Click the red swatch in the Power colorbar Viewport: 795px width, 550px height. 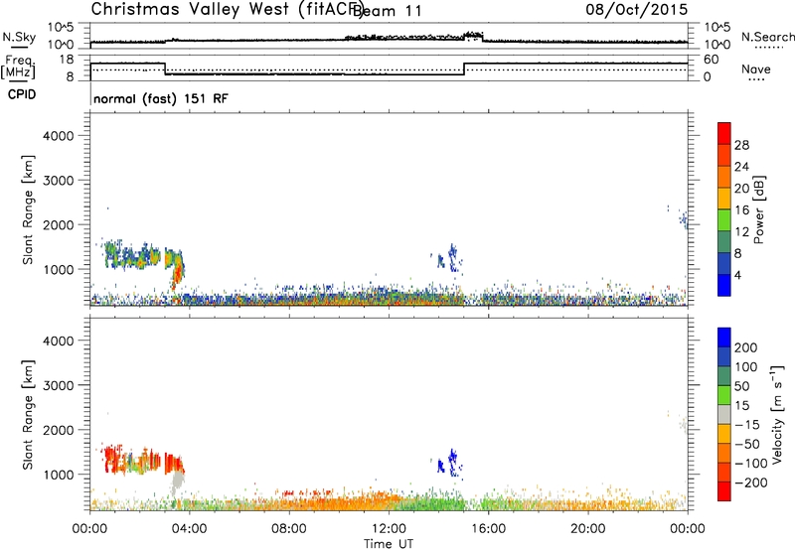tap(724, 133)
